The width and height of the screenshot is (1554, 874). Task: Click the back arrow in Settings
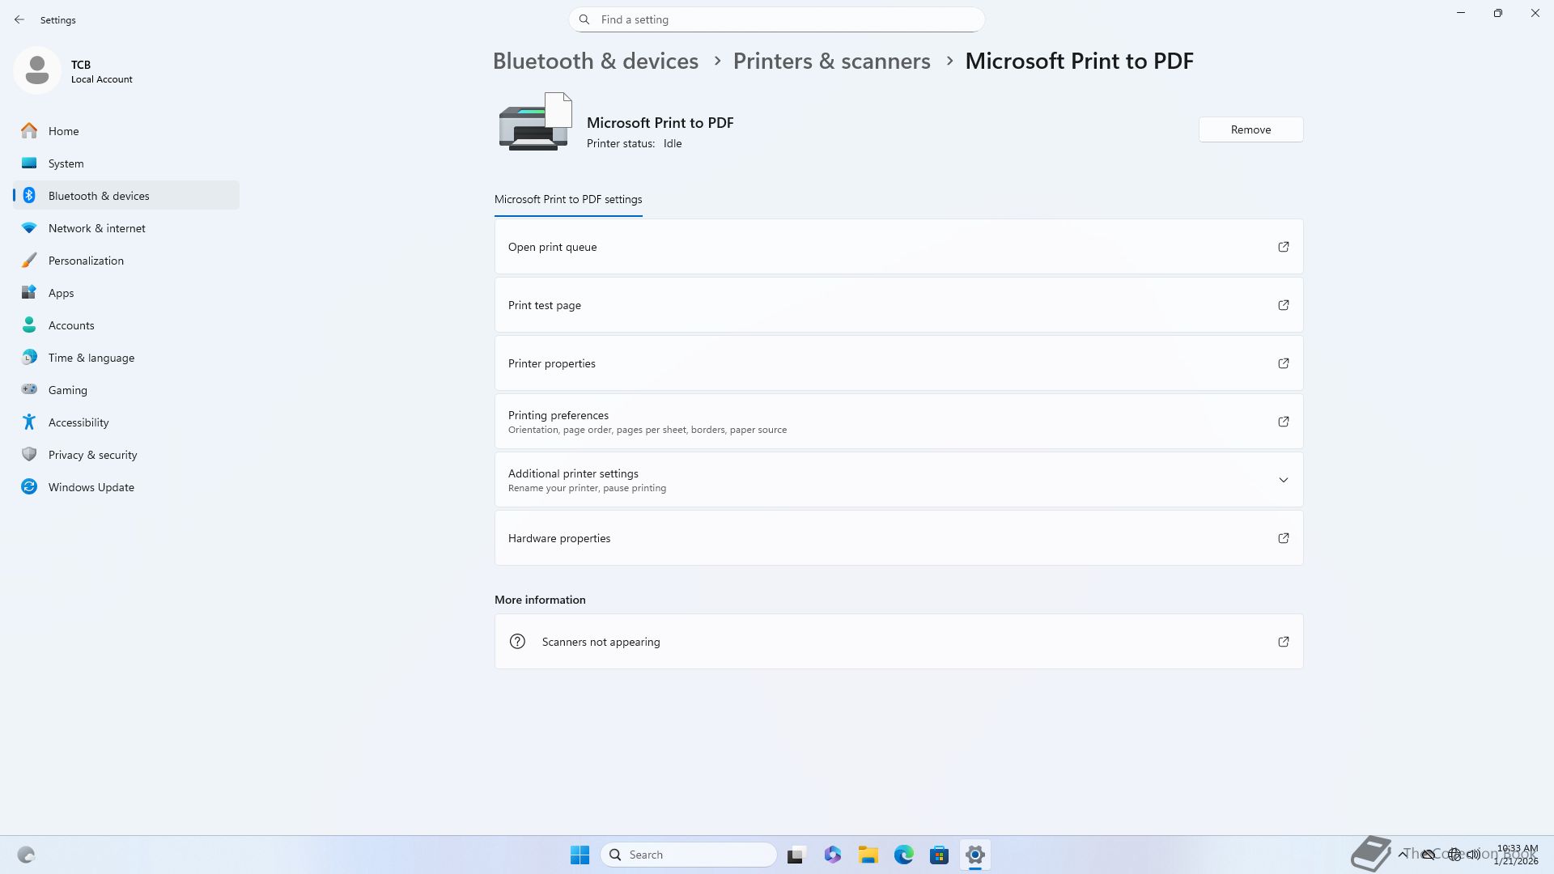(19, 19)
